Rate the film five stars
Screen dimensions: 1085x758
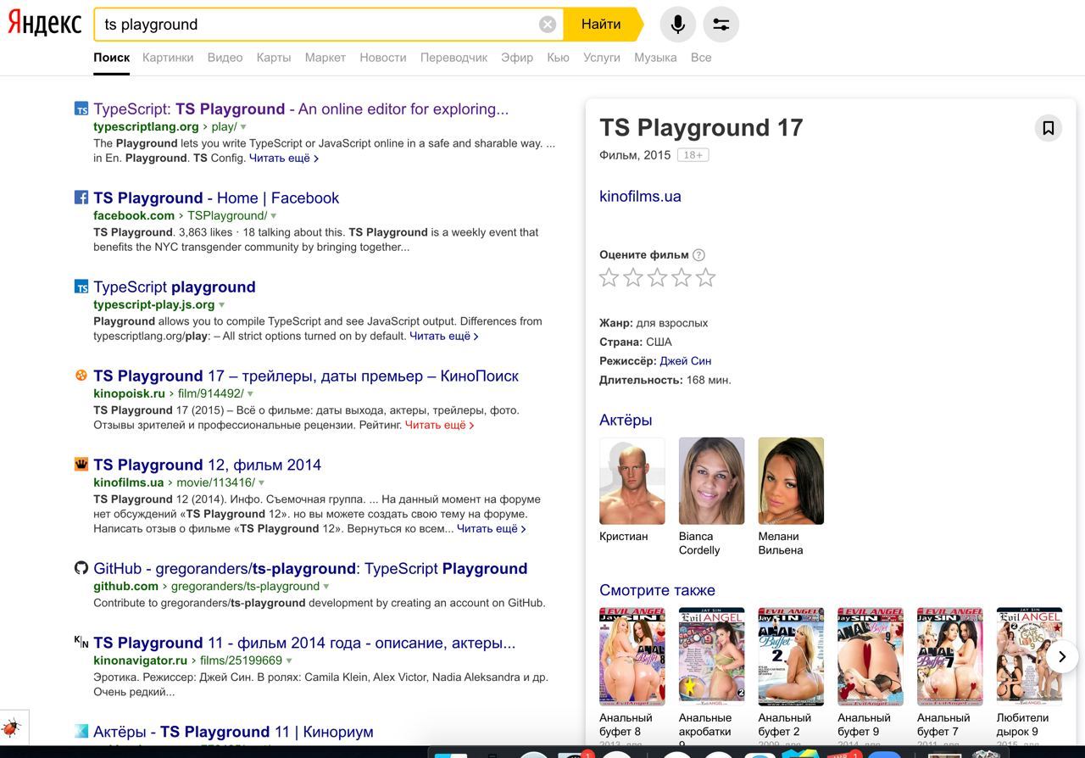pyautogui.click(x=706, y=277)
